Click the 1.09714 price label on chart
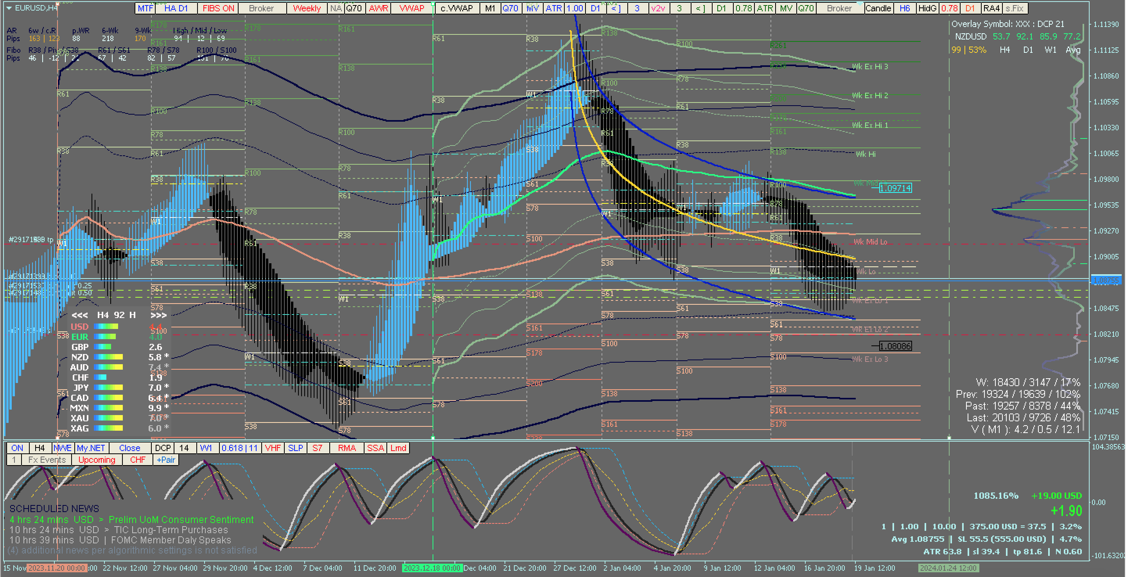Image resolution: width=1126 pixels, height=577 pixels. tap(895, 189)
